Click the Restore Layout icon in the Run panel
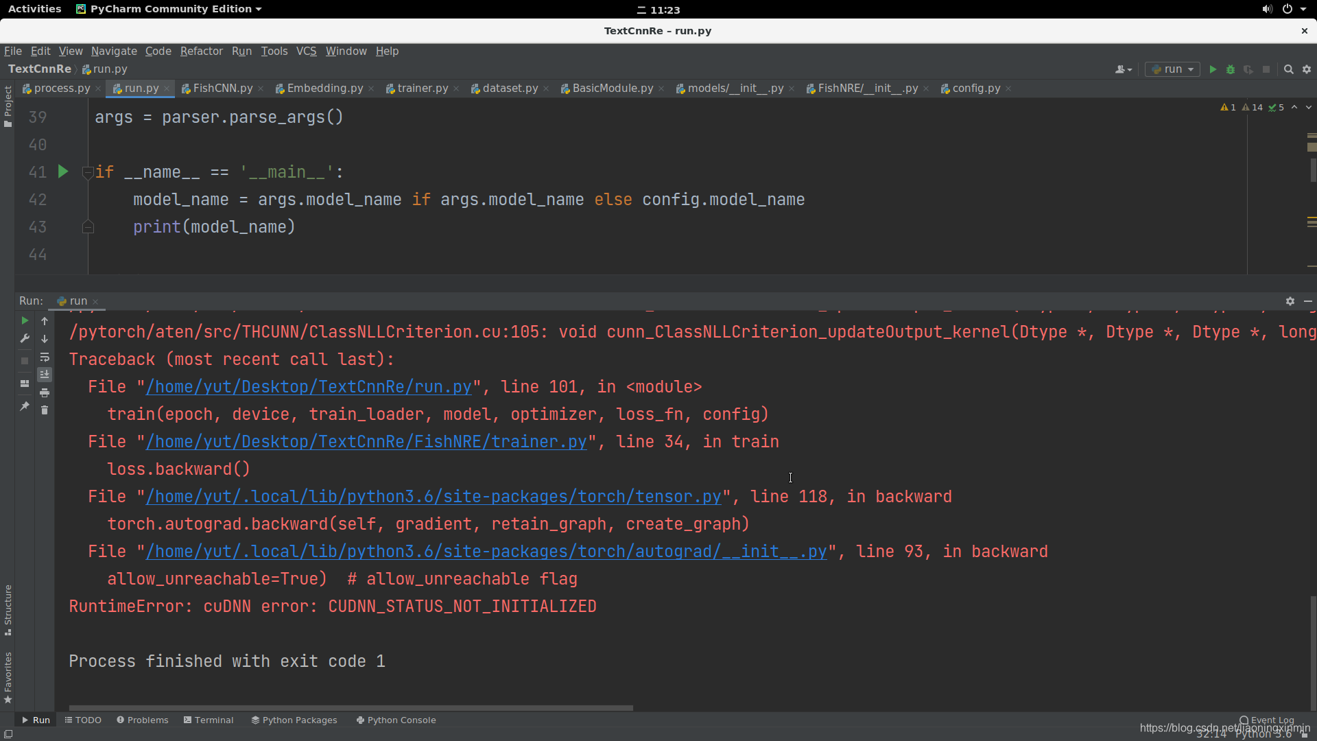This screenshot has width=1317, height=741. coord(25,384)
